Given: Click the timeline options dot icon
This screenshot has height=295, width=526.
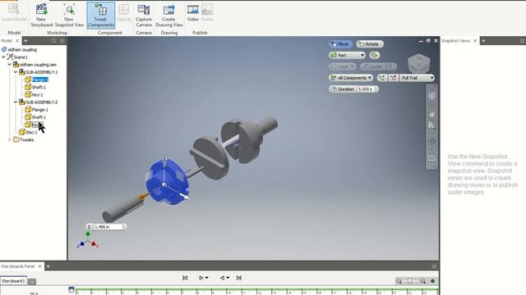Looking at the screenshot, I should (x=433, y=281).
